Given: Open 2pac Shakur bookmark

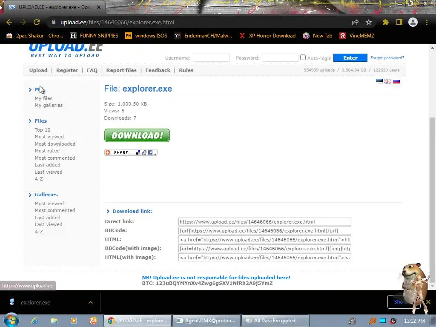Looking at the screenshot, I should [35, 36].
